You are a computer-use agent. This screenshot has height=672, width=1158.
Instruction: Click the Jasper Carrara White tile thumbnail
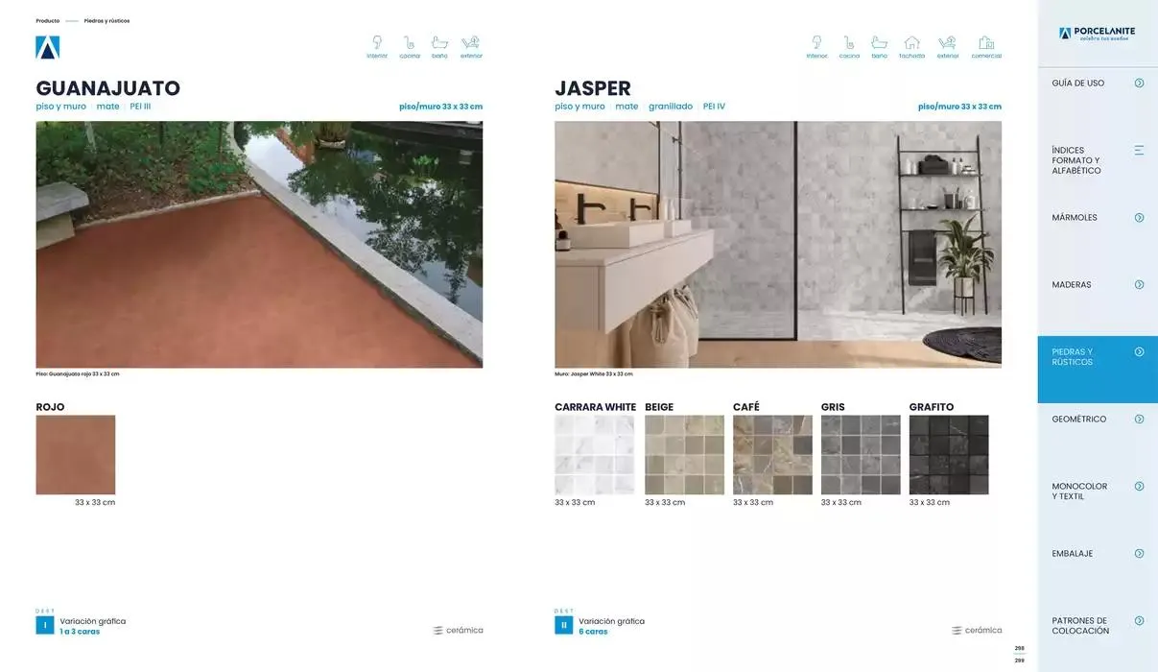(x=594, y=455)
